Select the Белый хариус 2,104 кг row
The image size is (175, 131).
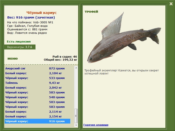click(38, 73)
